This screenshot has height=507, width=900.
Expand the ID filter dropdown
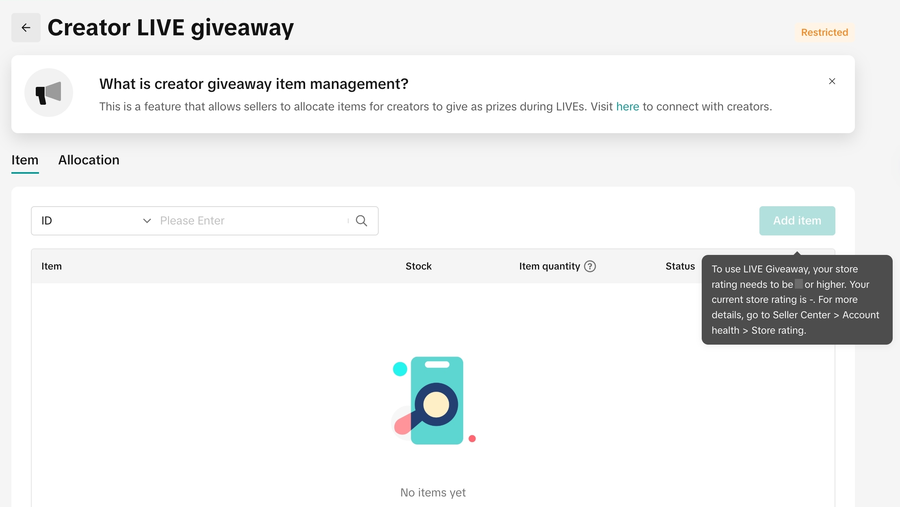point(96,221)
